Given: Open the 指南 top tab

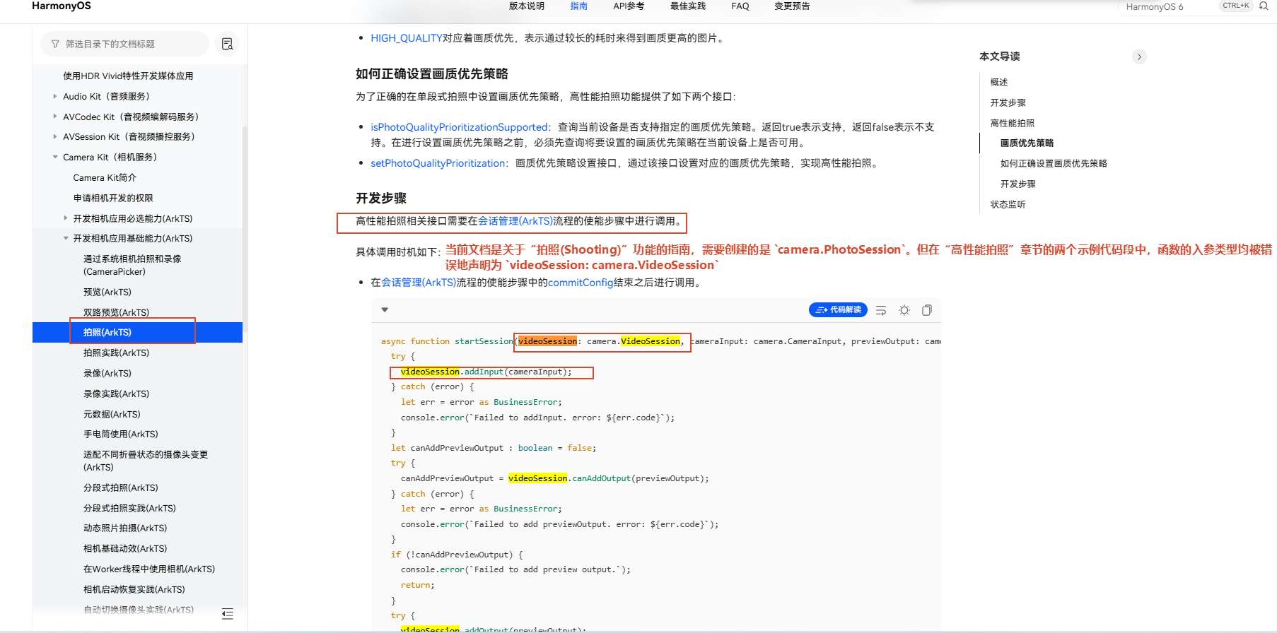Looking at the screenshot, I should (578, 6).
